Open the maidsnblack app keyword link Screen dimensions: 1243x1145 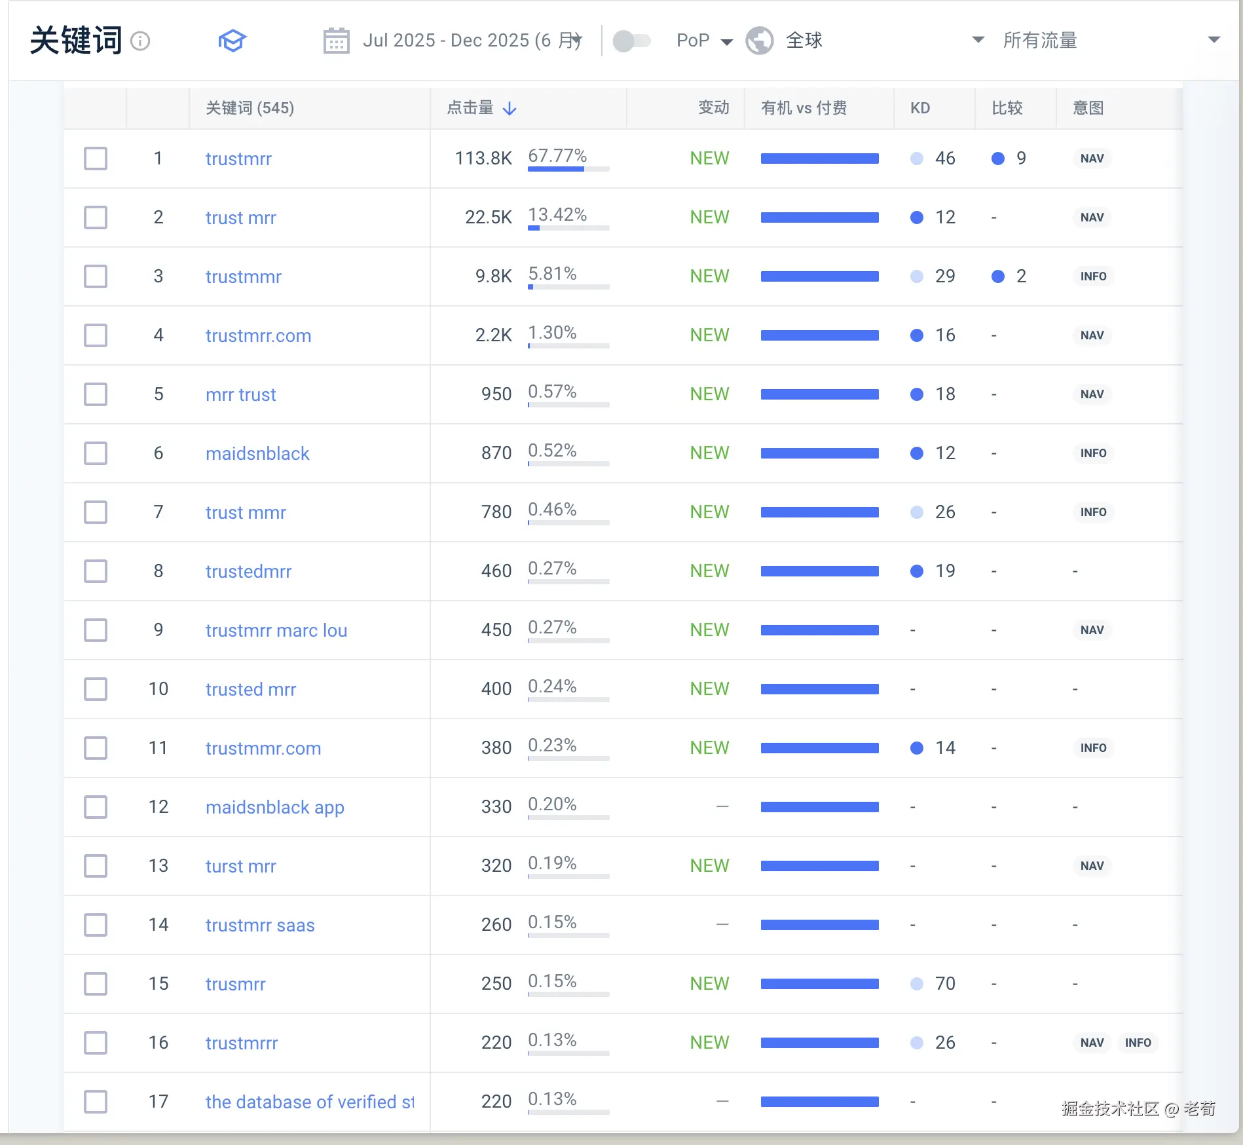[275, 808]
